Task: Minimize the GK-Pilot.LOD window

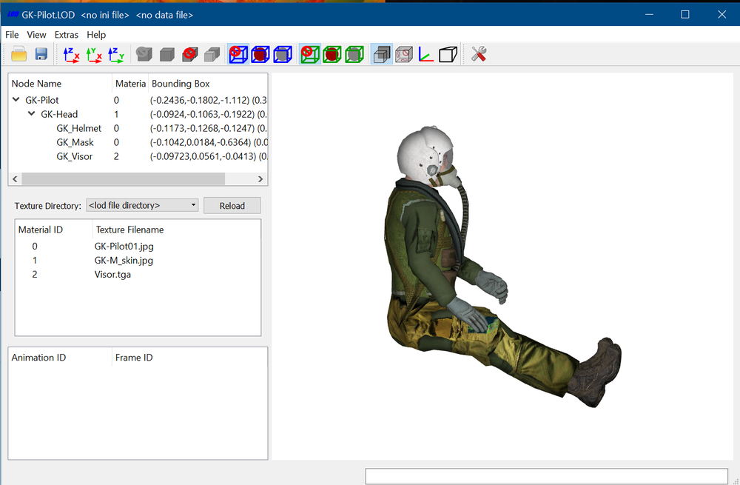Action: point(650,15)
